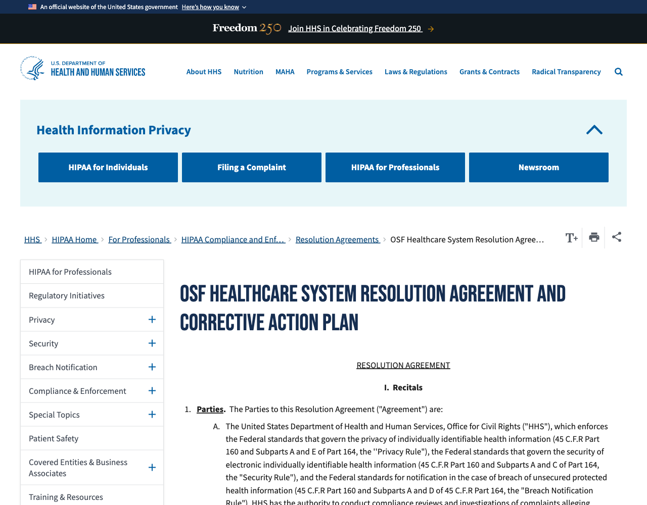Viewport: 647px width, 505px height.
Task: Open the Nutrition menu item
Action: tap(248, 72)
